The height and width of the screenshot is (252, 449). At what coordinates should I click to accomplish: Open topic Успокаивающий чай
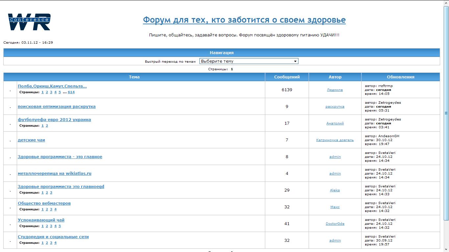click(x=41, y=220)
